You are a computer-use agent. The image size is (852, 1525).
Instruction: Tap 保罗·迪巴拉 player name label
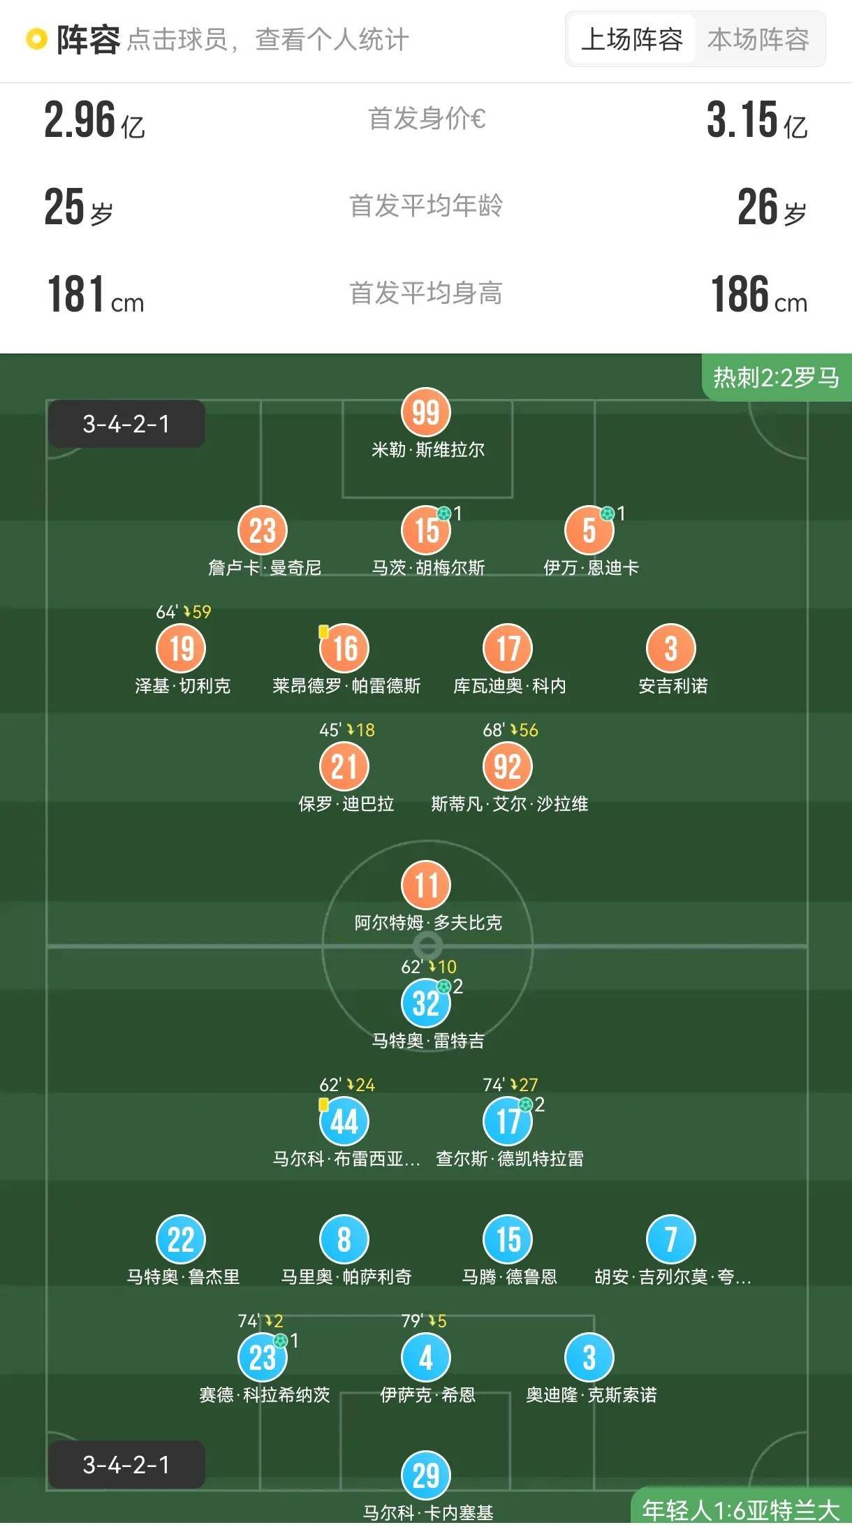tap(346, 804)
